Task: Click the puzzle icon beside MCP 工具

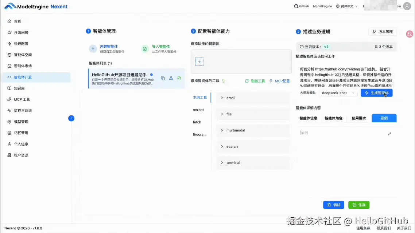Action: (x=9, y=99)
